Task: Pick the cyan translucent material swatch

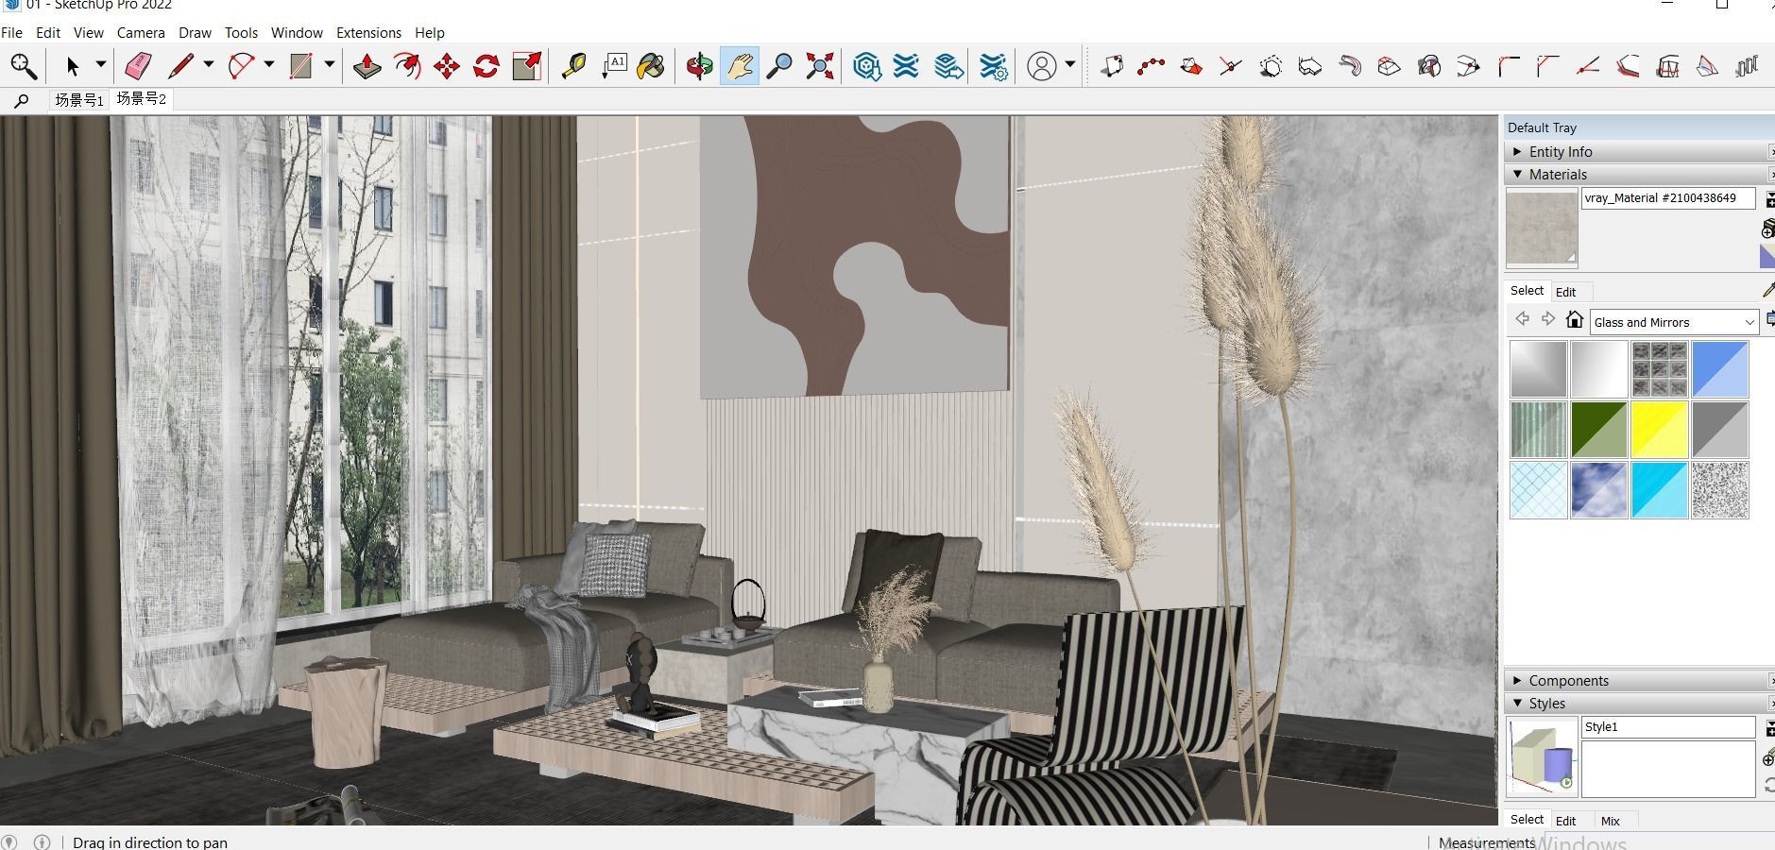Action: coord(1659,490)
